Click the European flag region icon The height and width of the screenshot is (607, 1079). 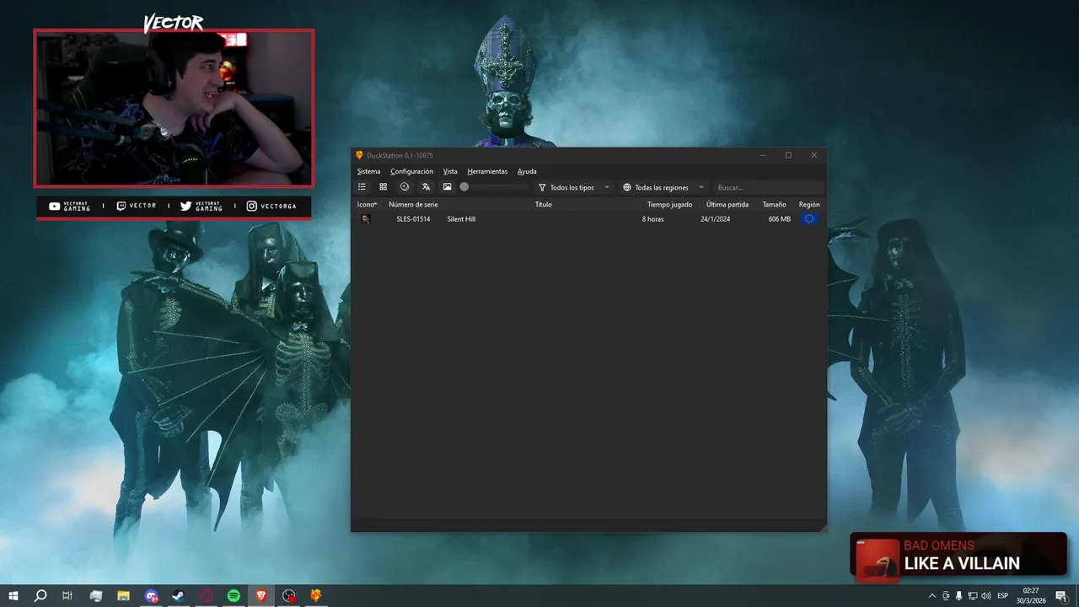click(809, 219)
